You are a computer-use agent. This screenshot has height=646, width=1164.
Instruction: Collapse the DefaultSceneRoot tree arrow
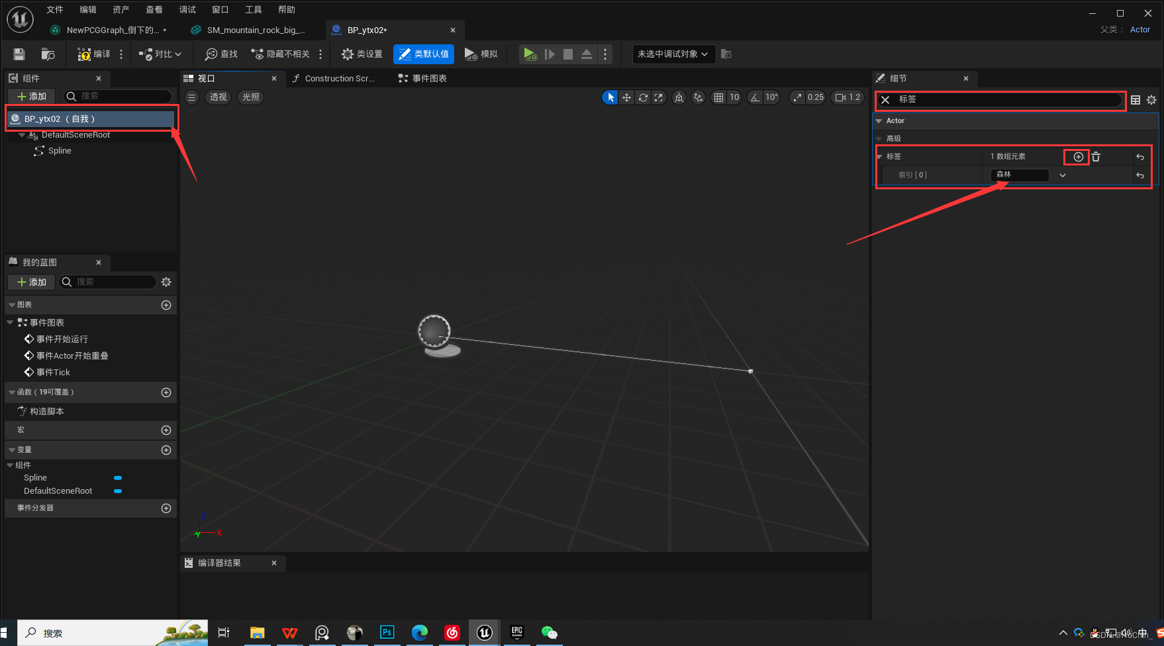22,135
